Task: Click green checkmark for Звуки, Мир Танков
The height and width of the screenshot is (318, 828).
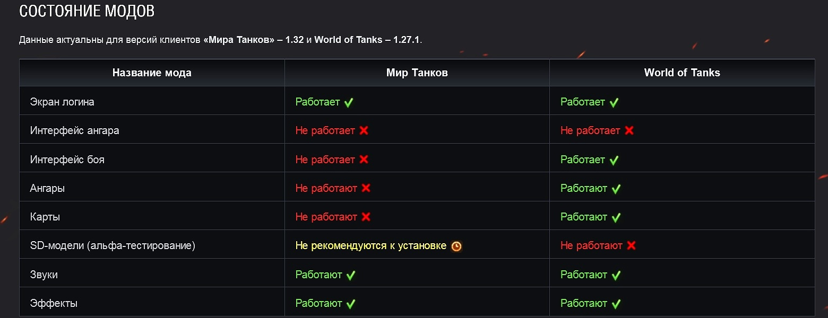Action: [x=351, y=275]
